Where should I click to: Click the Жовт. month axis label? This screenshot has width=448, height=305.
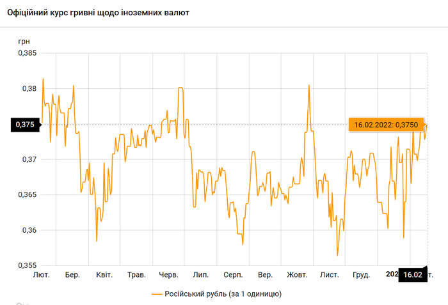pyautogui.click(x=298, y=275)
